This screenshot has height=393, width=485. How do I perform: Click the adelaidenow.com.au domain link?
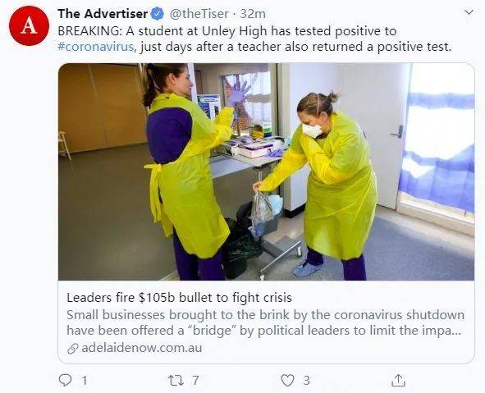142,348
